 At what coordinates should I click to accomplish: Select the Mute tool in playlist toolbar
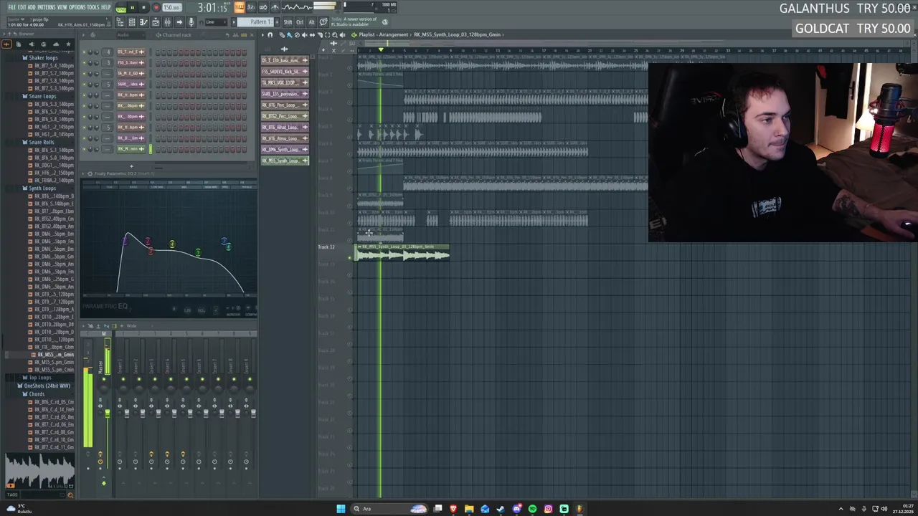[304, 34]
